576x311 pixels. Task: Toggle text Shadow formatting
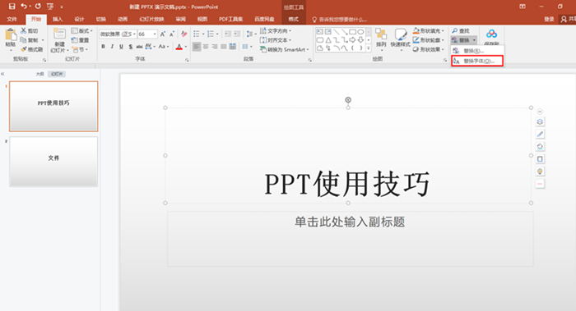[130, 47]
